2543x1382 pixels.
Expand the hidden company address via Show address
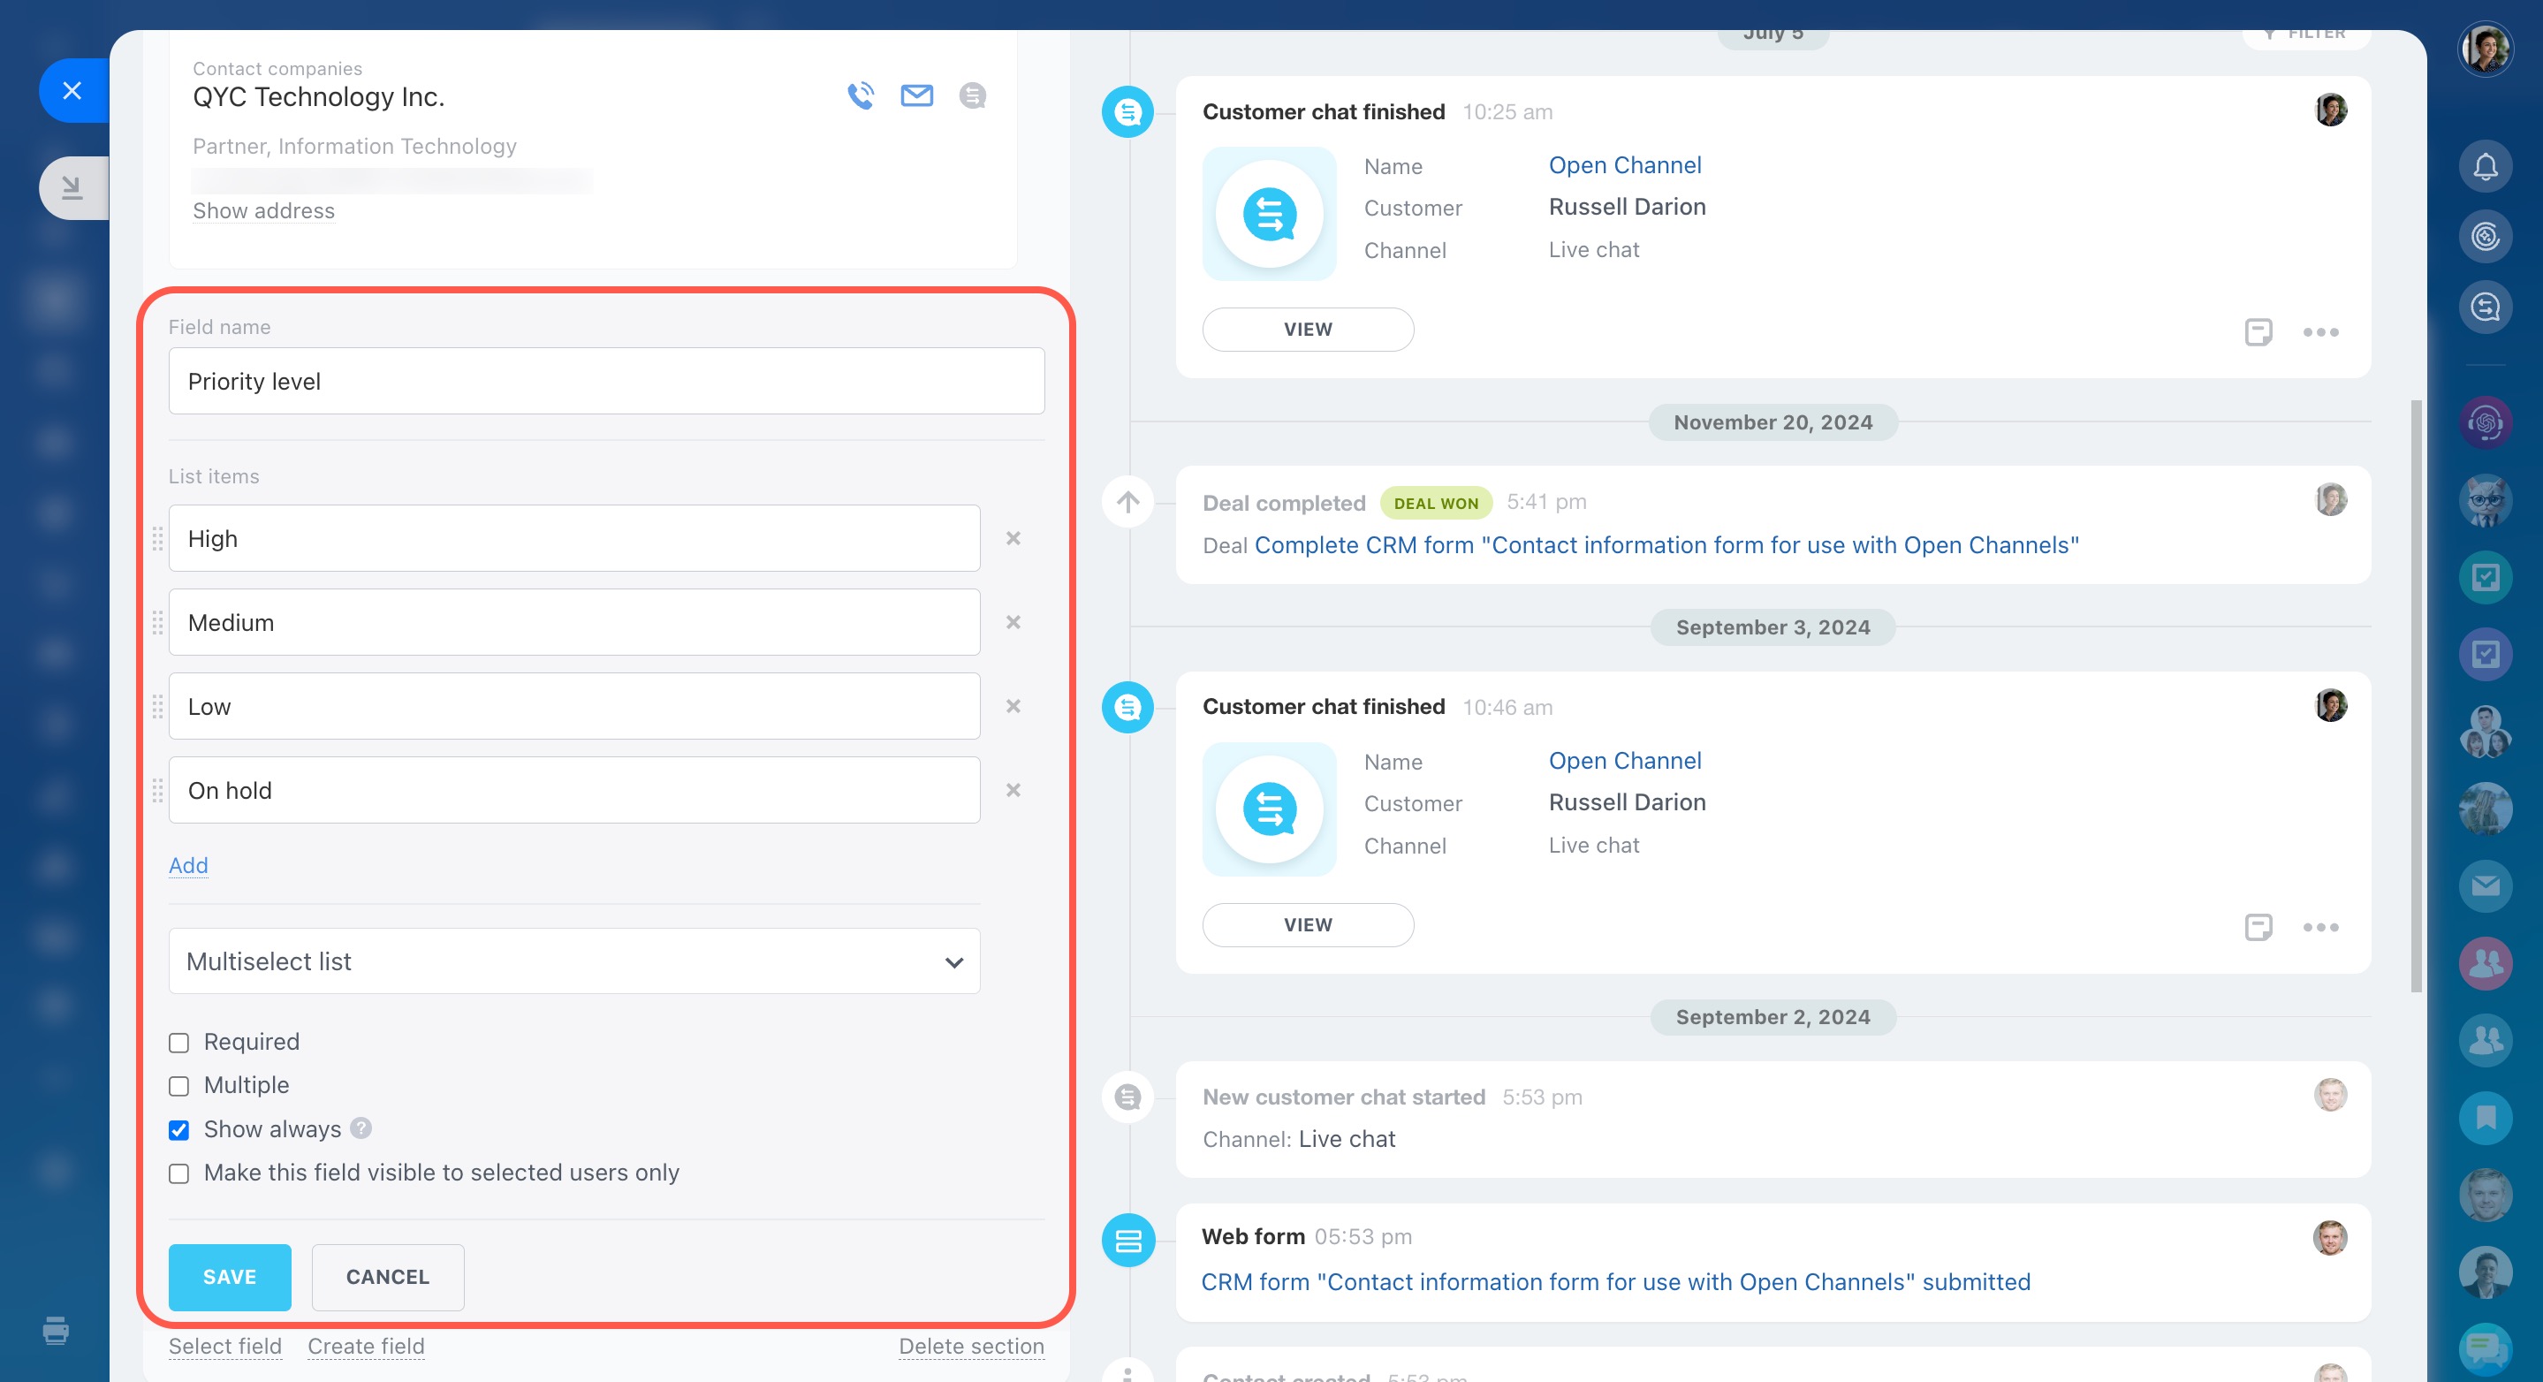pyautogui.click(x=263, y=211)
